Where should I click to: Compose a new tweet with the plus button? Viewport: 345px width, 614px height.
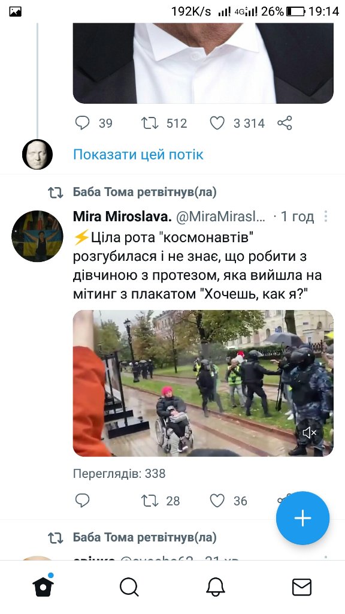pos(302,518)
